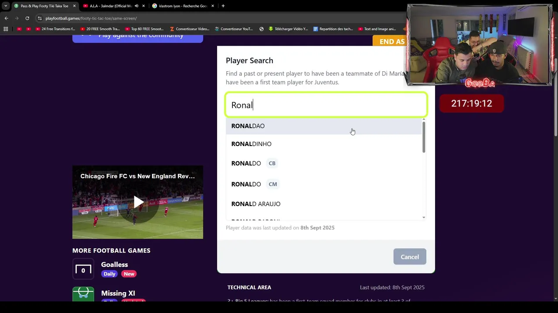Choose RONALDO tagged CB

click(x=324, y=163)
